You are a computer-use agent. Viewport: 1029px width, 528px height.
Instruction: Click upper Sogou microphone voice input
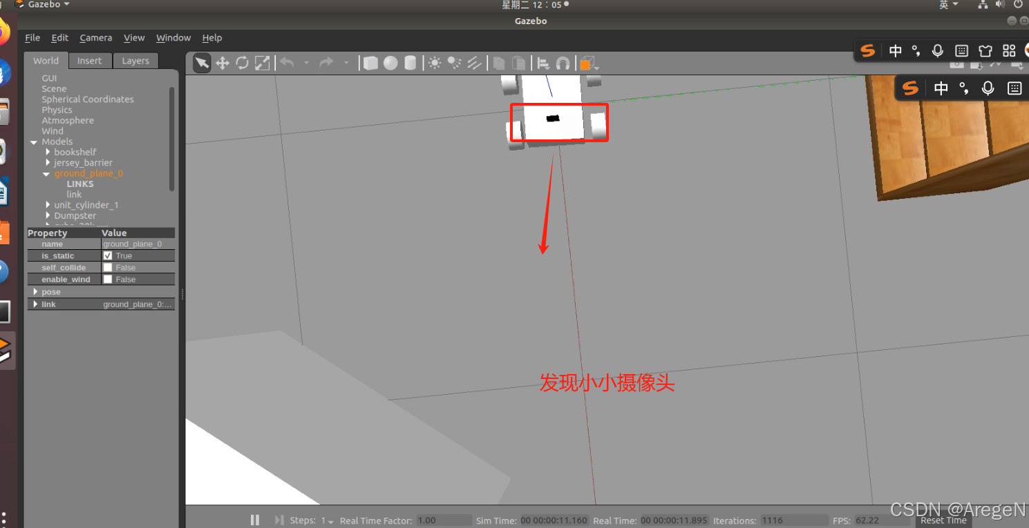[938, 50]
